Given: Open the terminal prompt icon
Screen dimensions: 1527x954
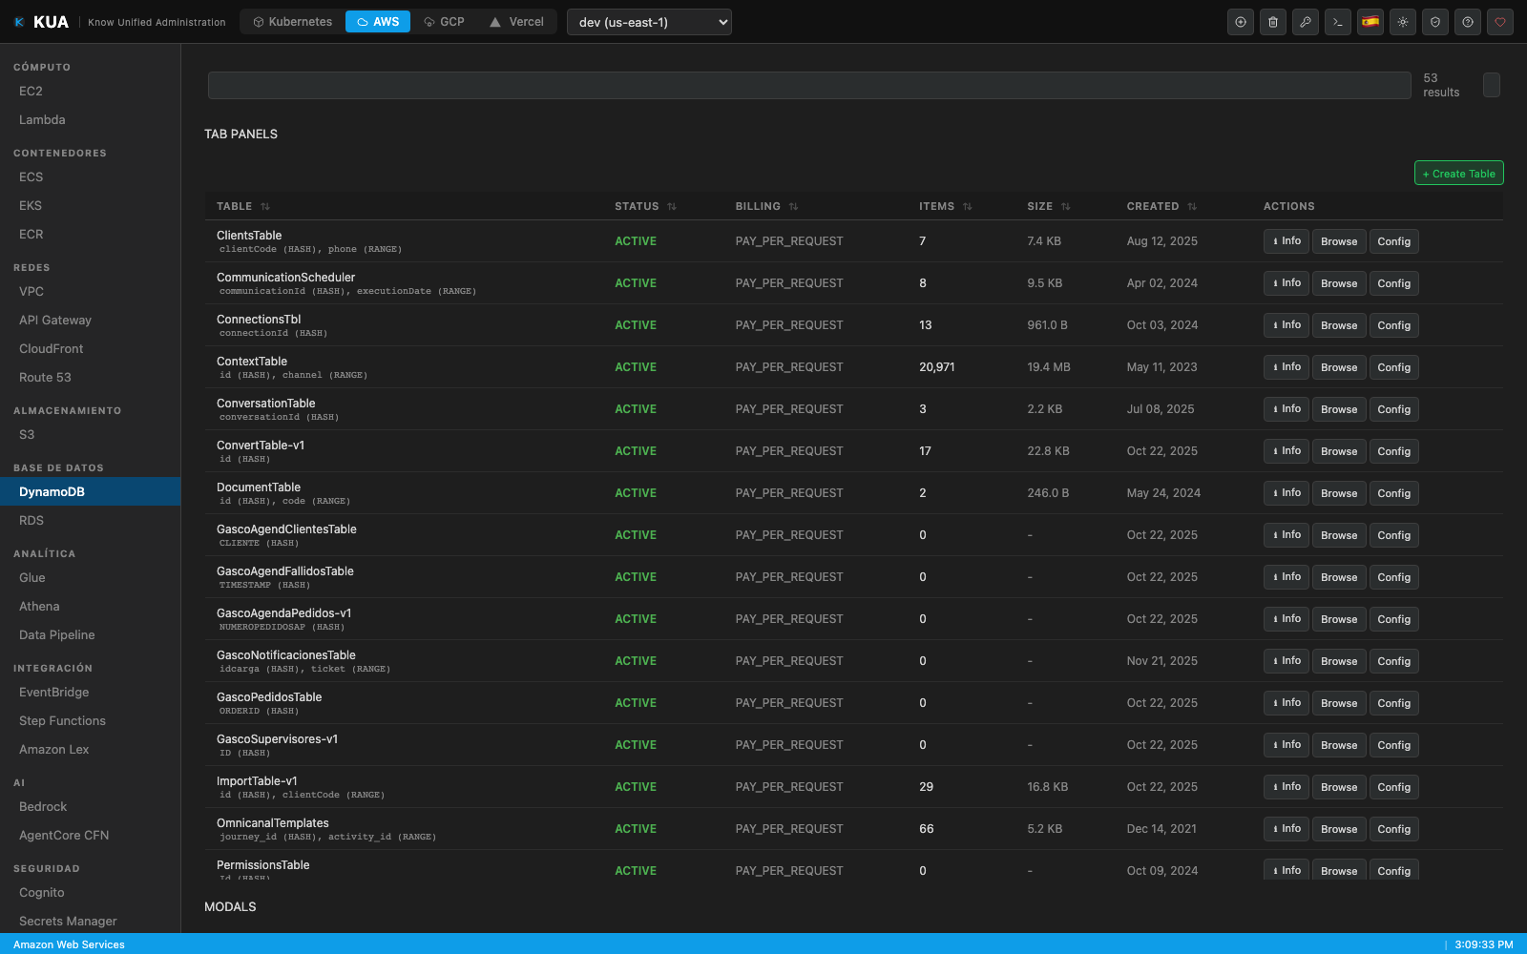Looking at the screenshot, I should tap(1338, 22).
